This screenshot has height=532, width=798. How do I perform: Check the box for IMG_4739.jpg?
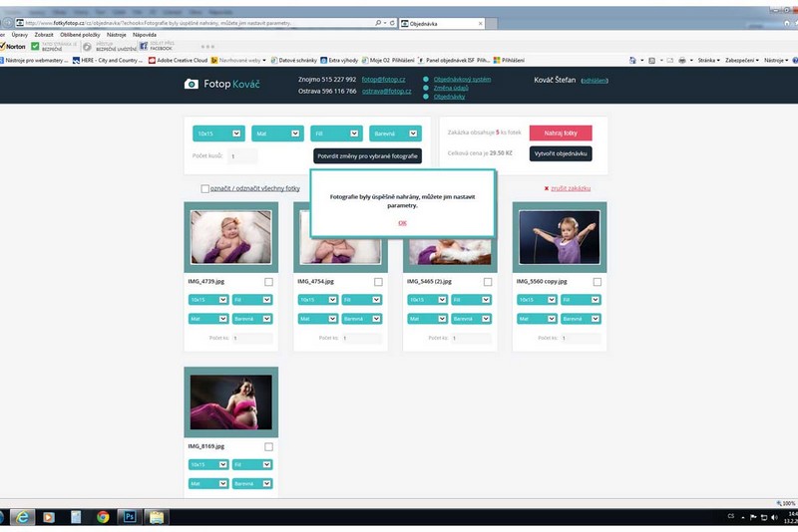pos(268,282)
